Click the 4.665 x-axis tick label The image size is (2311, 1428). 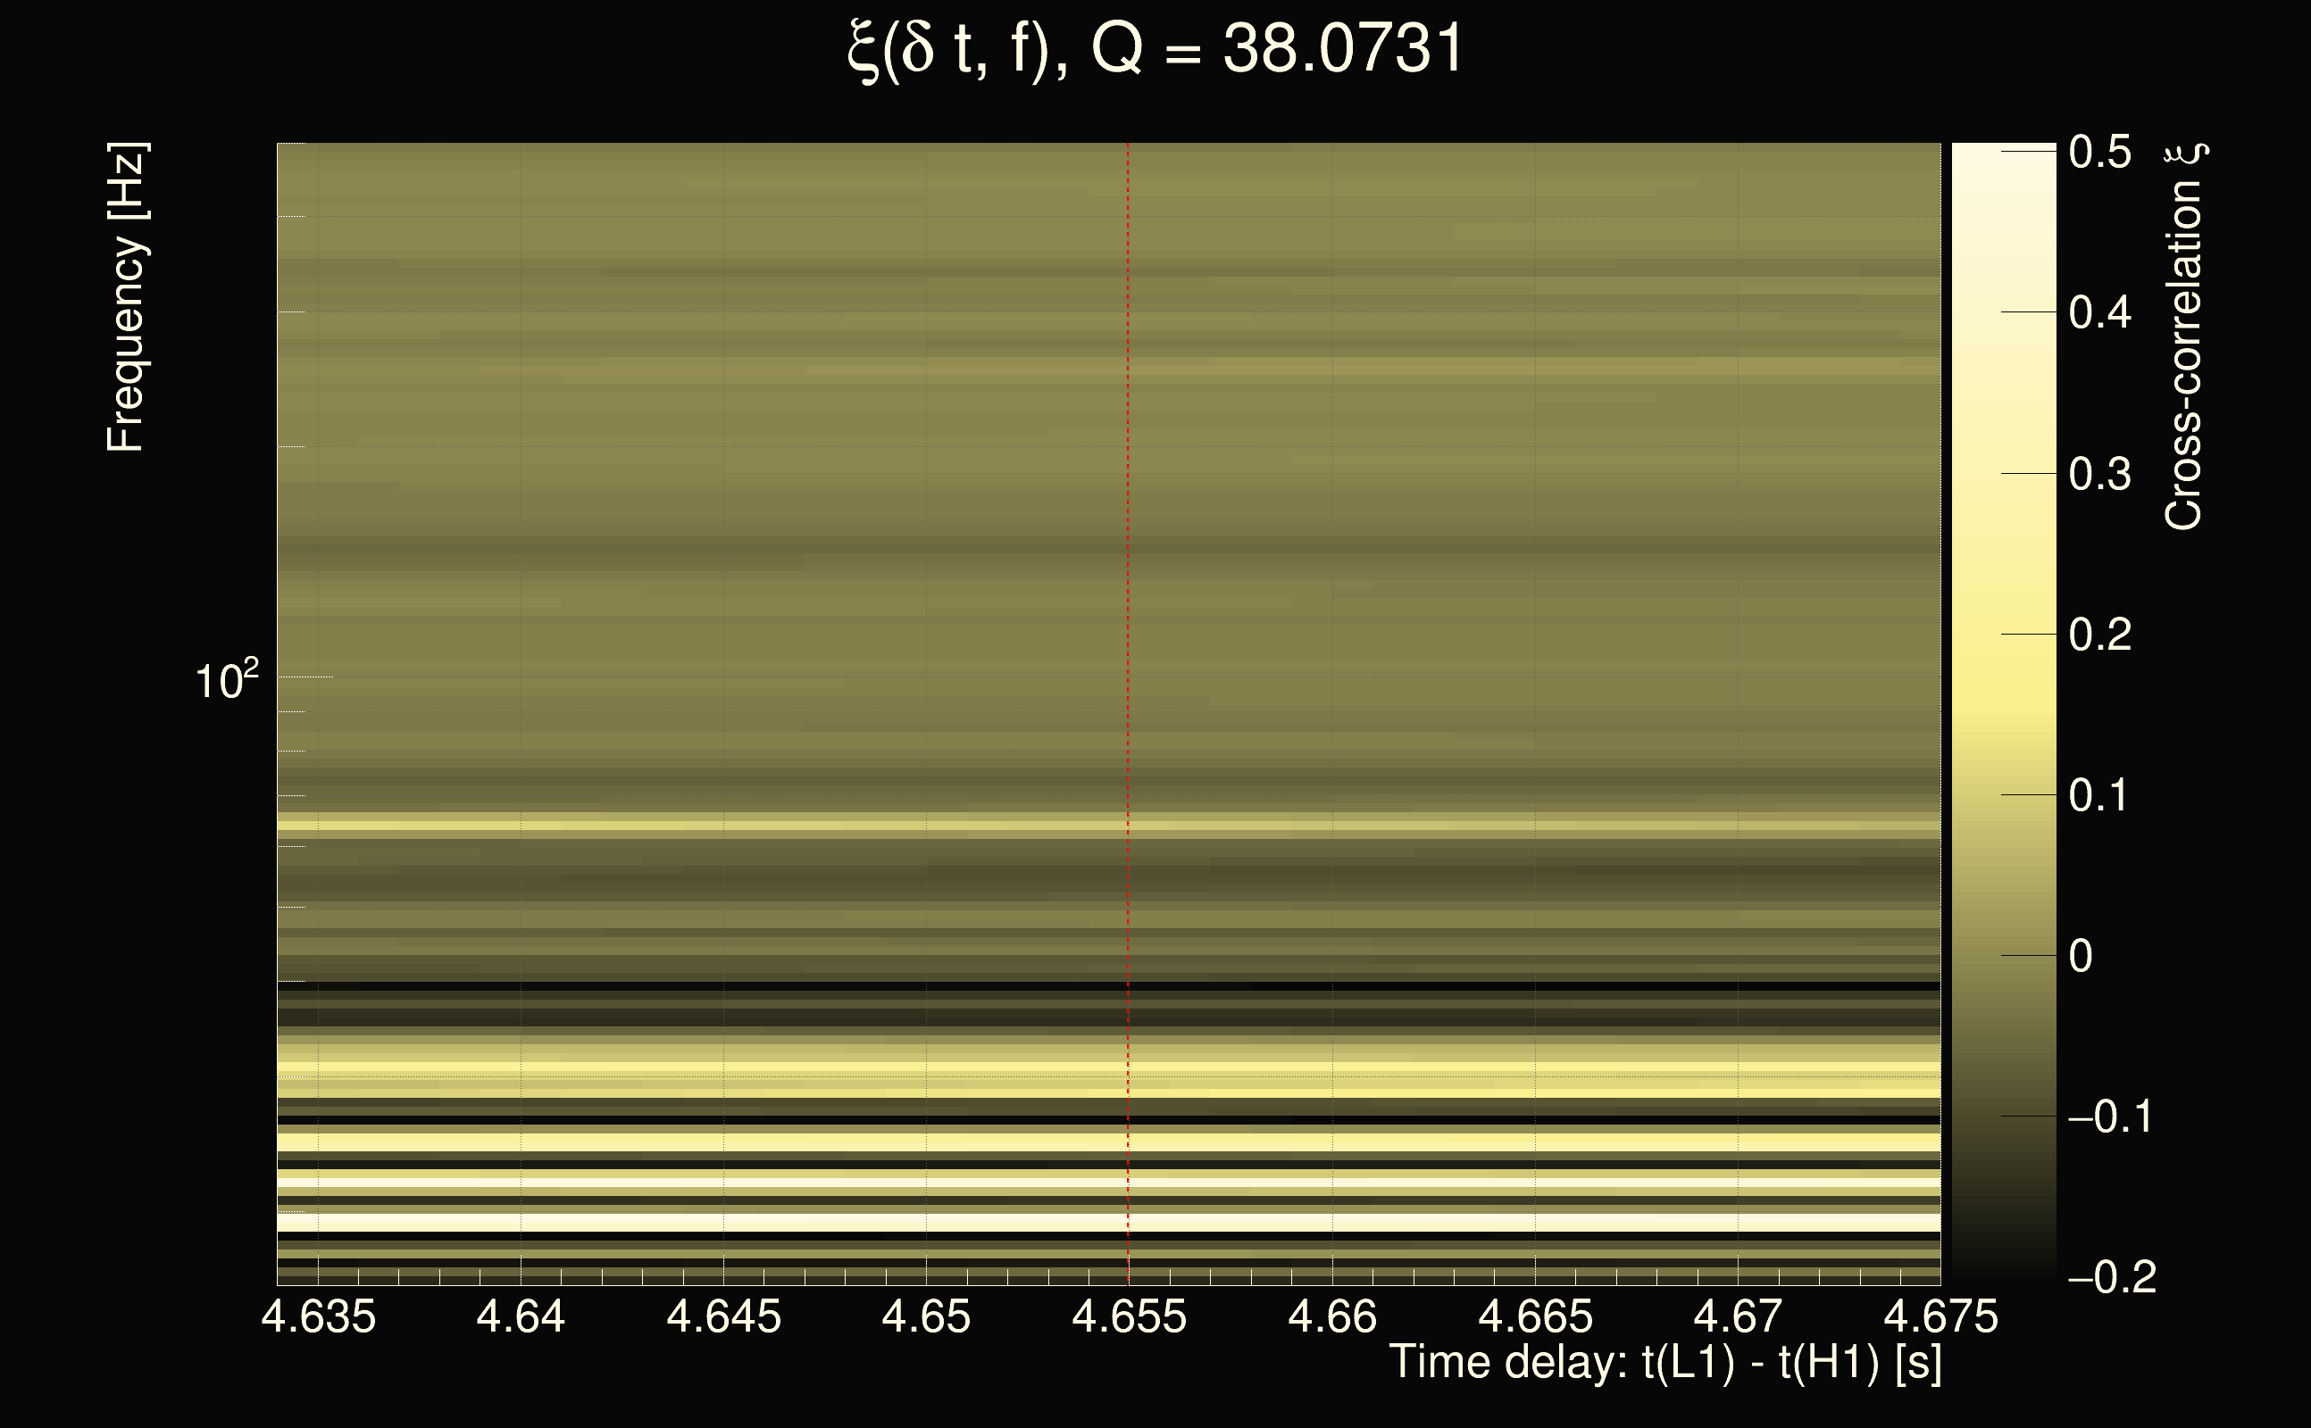1535,1316
